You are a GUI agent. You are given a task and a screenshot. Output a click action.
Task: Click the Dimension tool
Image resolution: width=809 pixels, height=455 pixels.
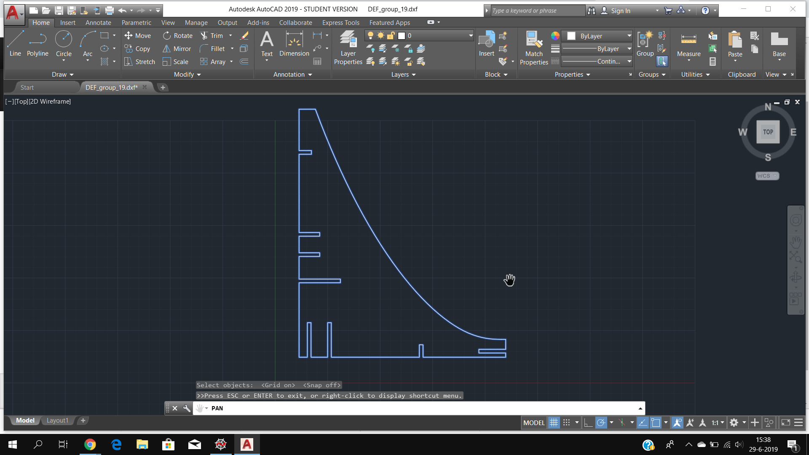click(x=294, y=44)
